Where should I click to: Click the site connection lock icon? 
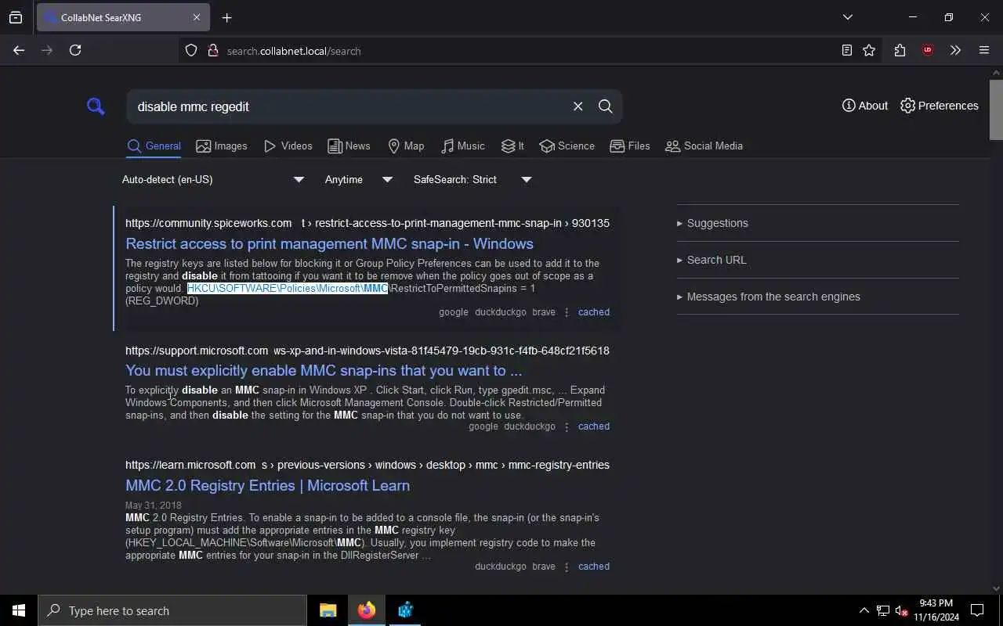[212, 51]
